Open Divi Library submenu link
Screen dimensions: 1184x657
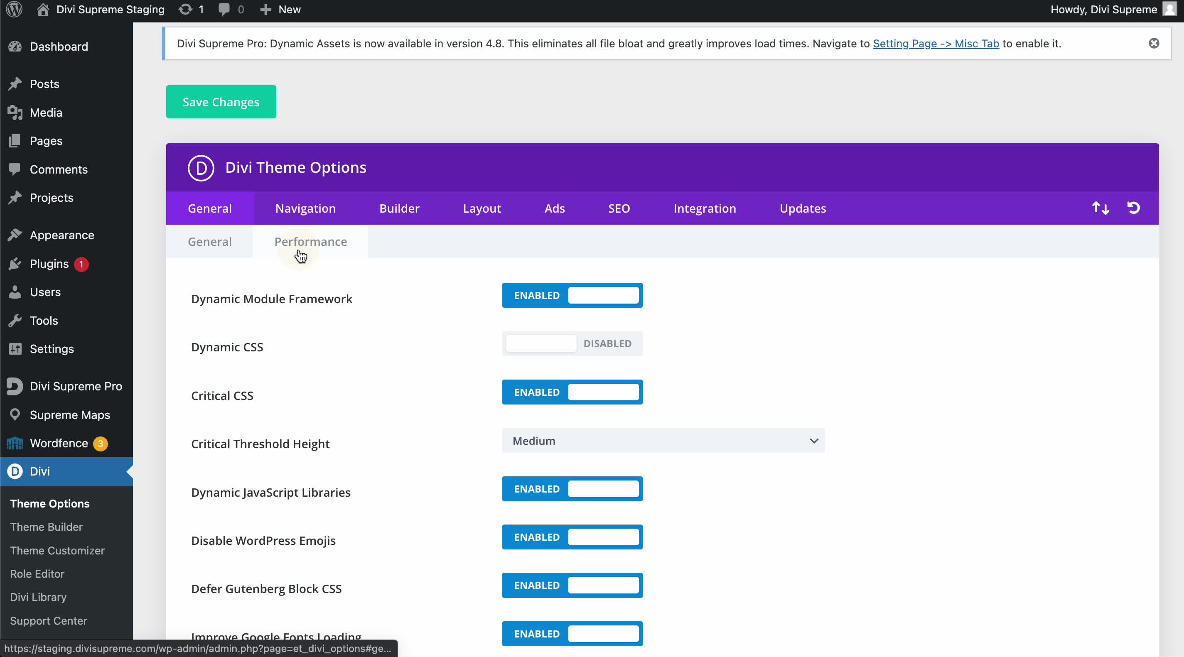(x=38, y=597)
